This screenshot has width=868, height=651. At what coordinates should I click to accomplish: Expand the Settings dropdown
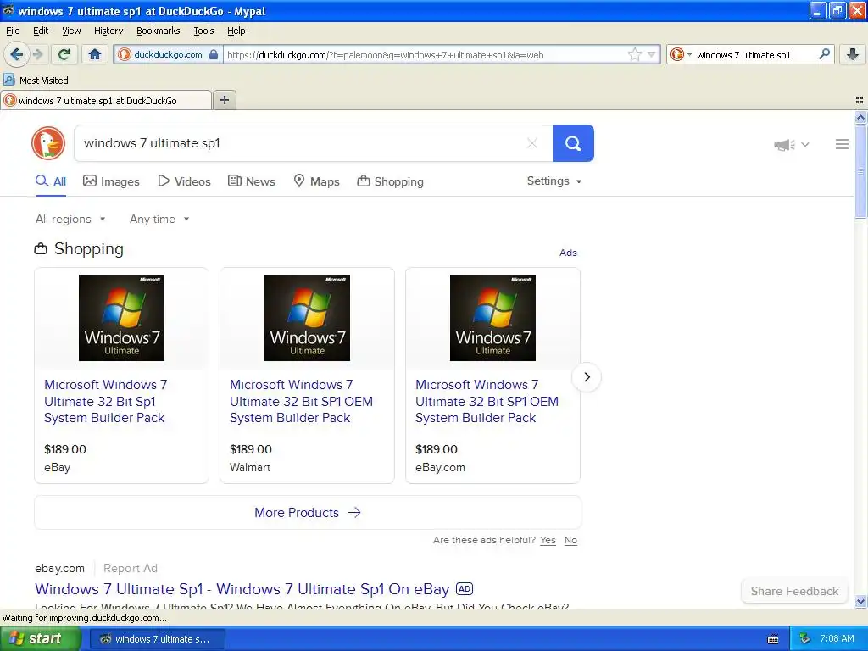pyautogui.click(x=554, y=181)
